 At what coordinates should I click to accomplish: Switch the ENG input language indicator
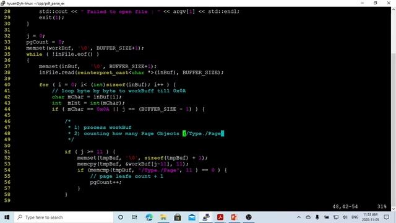point(355,217)
